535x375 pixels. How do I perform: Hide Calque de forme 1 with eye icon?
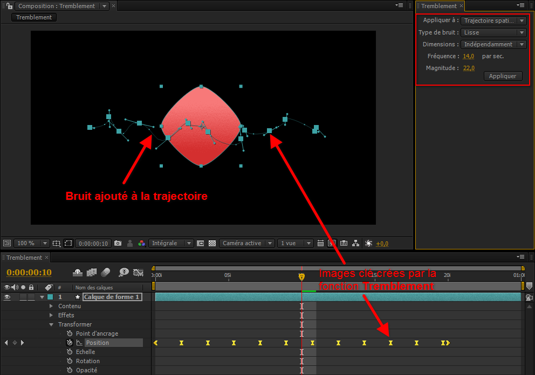tap(7, 297)
